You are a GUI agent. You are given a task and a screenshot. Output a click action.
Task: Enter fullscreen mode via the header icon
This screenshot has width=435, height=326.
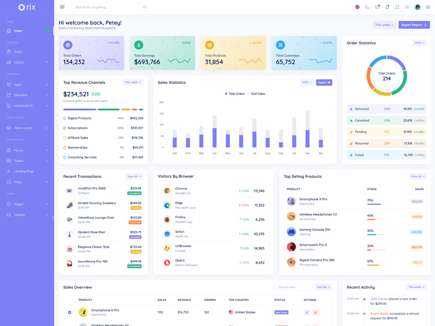(x=397, y=7)
